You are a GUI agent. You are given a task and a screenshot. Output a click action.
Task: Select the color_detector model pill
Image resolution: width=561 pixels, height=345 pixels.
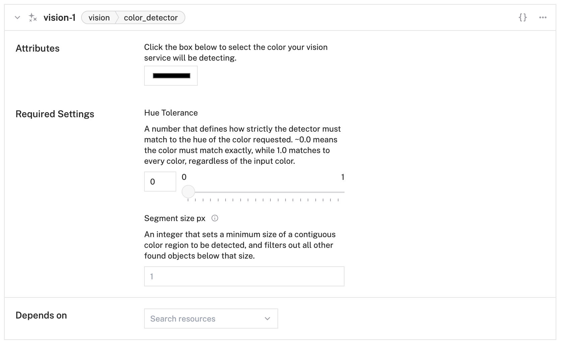(151, 18)
